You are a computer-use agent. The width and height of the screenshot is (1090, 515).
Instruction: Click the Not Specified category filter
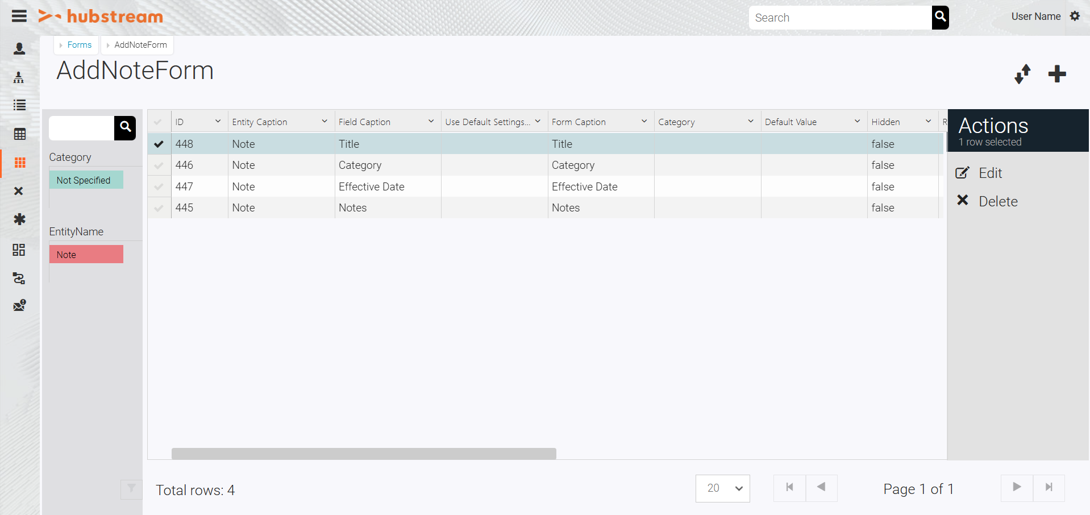tap(86, 180)
